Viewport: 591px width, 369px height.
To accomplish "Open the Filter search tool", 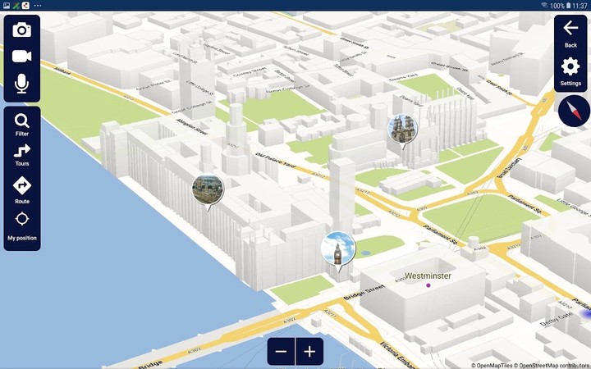I will point(22,125).
